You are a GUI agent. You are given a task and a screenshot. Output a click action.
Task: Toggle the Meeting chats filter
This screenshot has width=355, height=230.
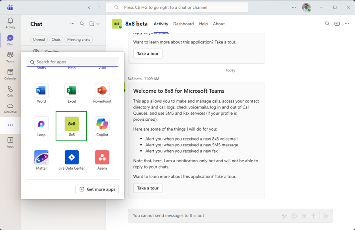78,39
